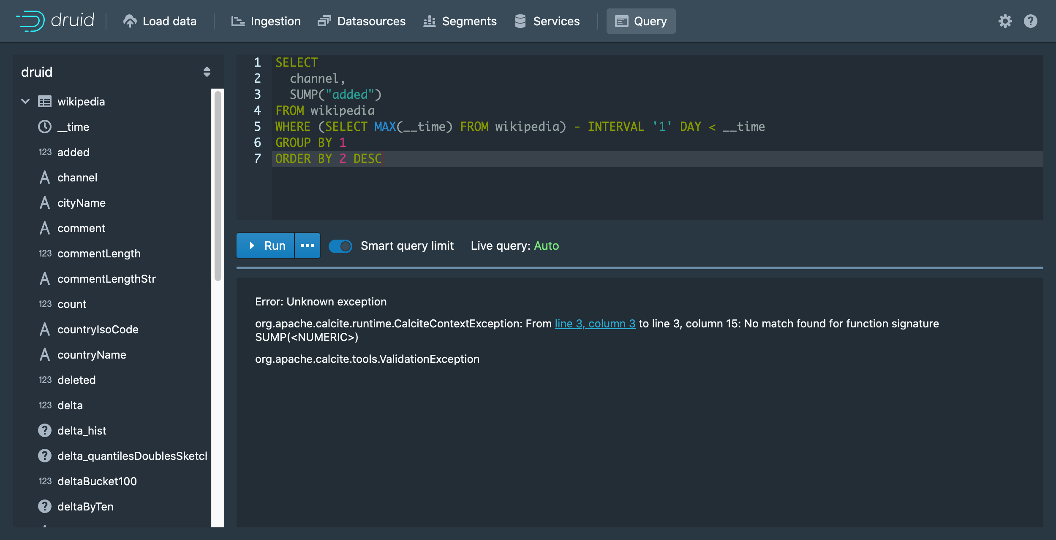Select the channel column in the sidebar
This screenshot has height=540, width=1056.
[77, 177]
